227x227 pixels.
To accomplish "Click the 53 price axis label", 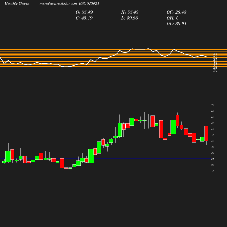I will click(213, 129).
